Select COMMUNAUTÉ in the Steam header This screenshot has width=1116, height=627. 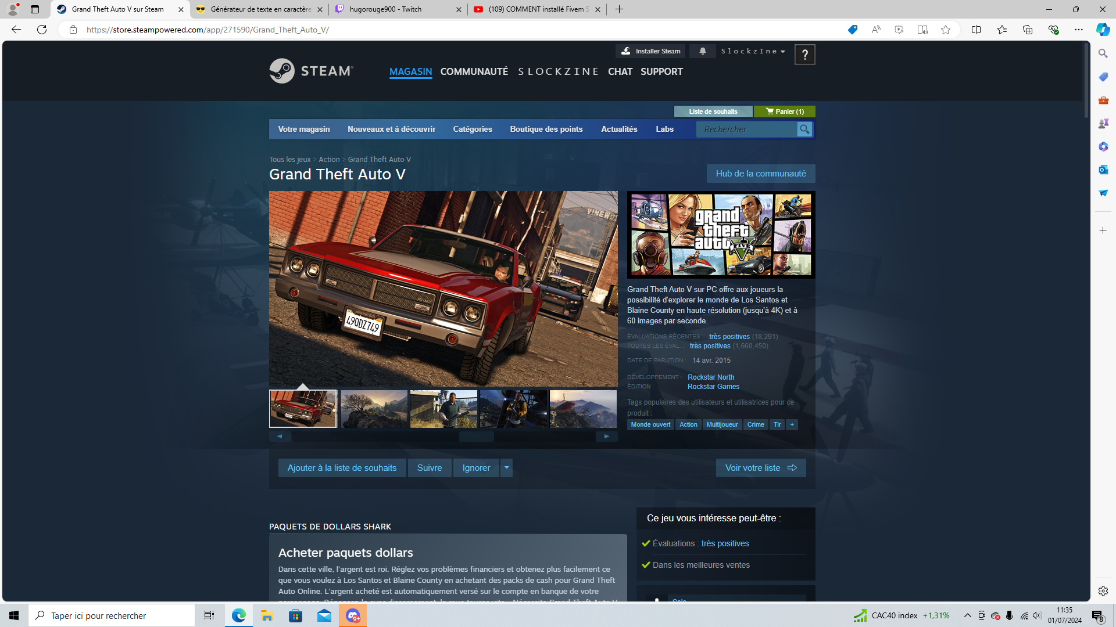point(474,71)
